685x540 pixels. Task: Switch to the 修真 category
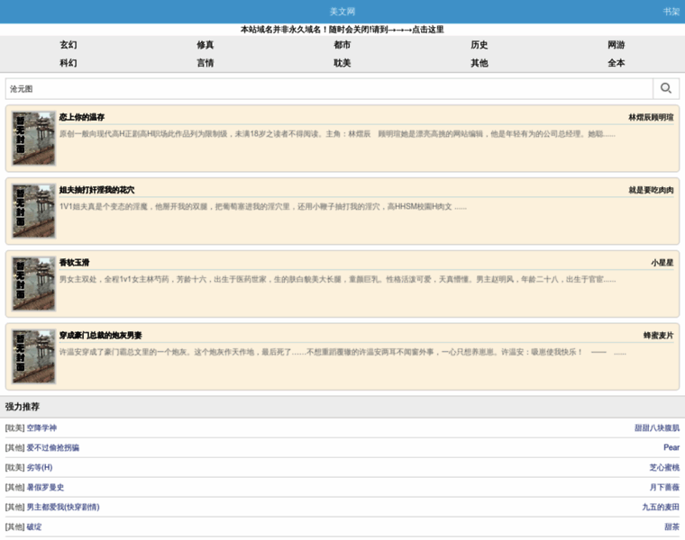(205, 45)
